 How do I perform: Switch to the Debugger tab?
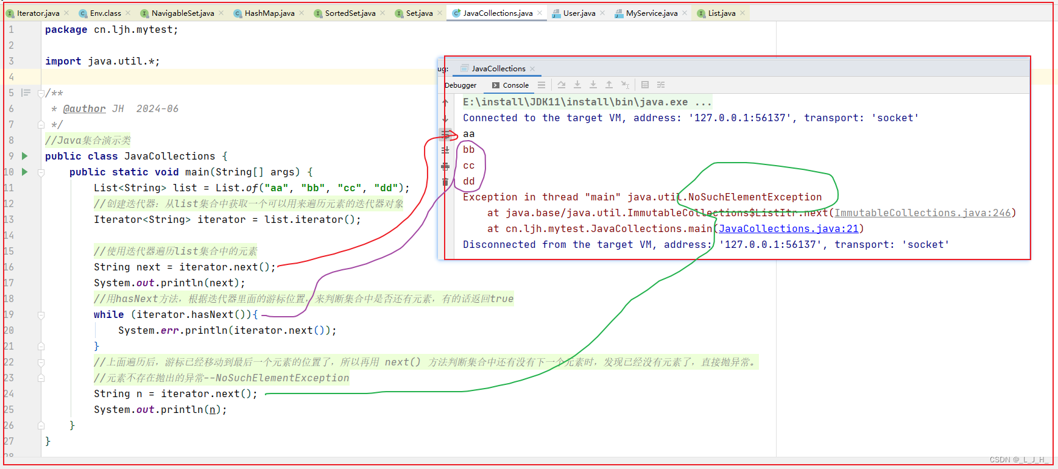[x=461, y=85]
